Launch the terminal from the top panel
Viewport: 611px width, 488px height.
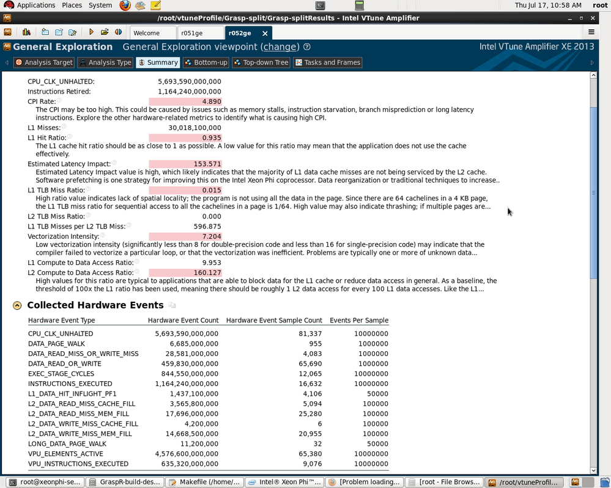click(320, 5)
